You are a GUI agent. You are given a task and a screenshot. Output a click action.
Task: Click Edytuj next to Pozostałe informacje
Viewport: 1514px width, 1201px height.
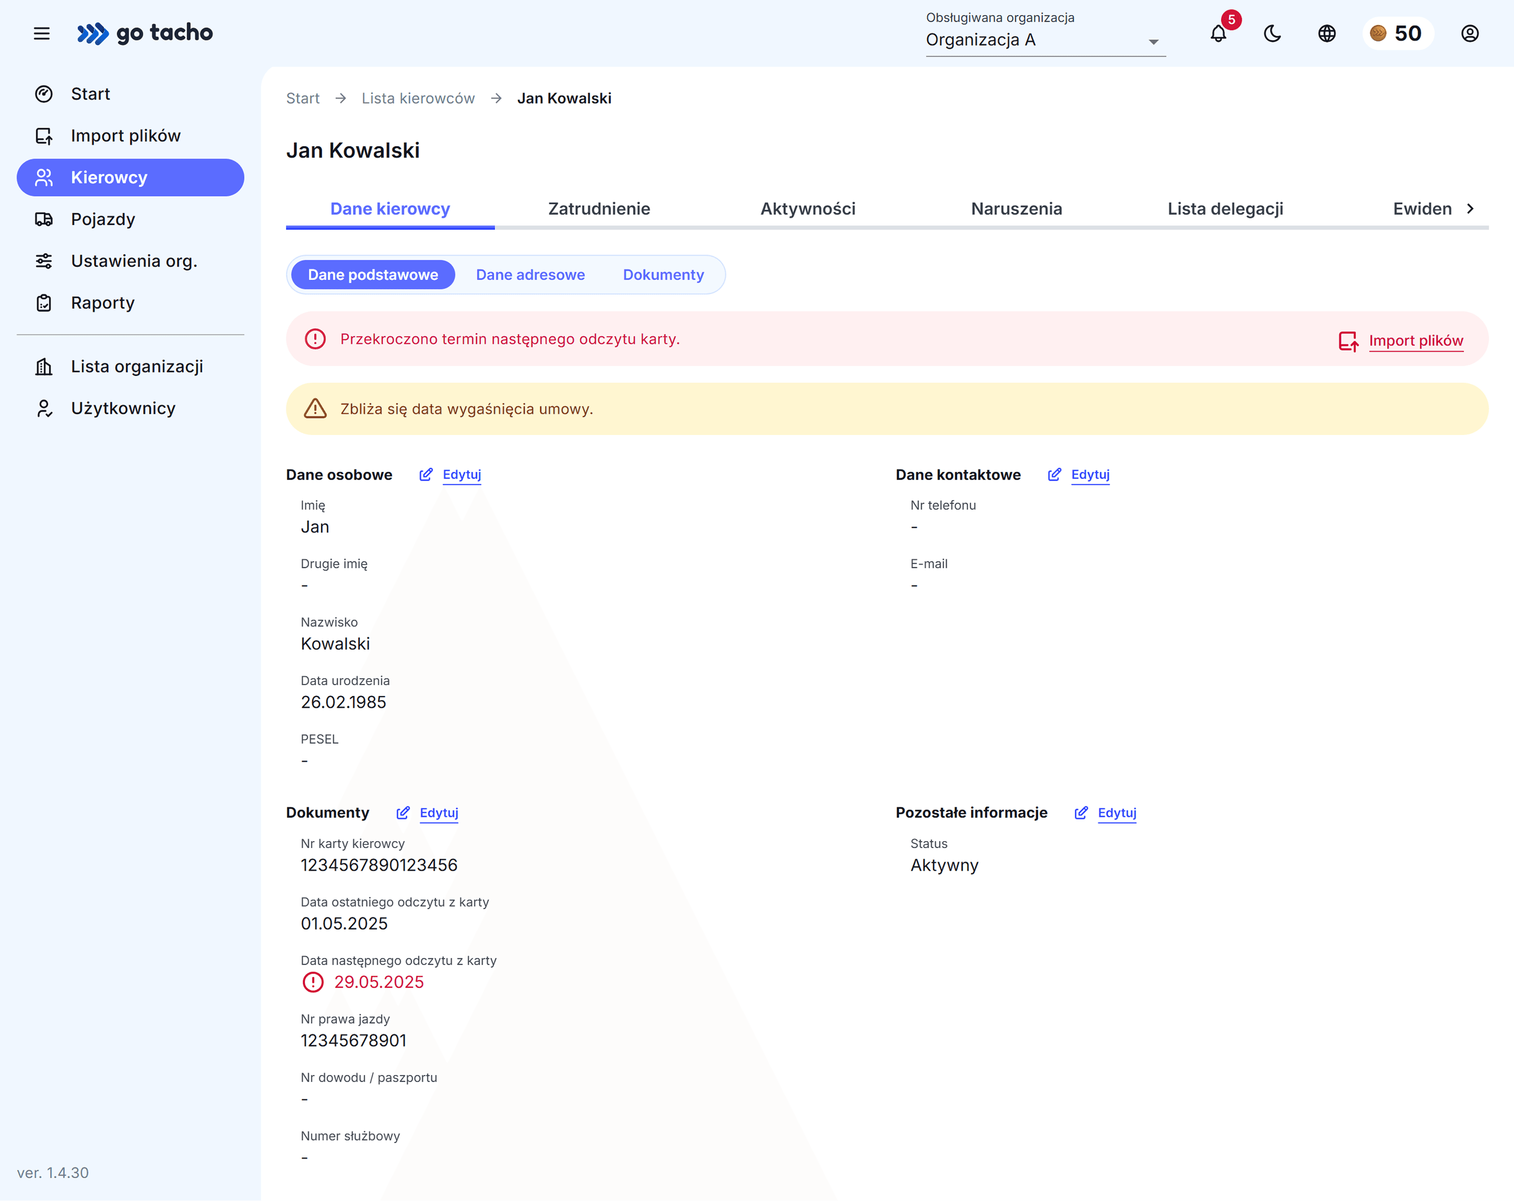pyautogui.click(x=1116, y=813)
